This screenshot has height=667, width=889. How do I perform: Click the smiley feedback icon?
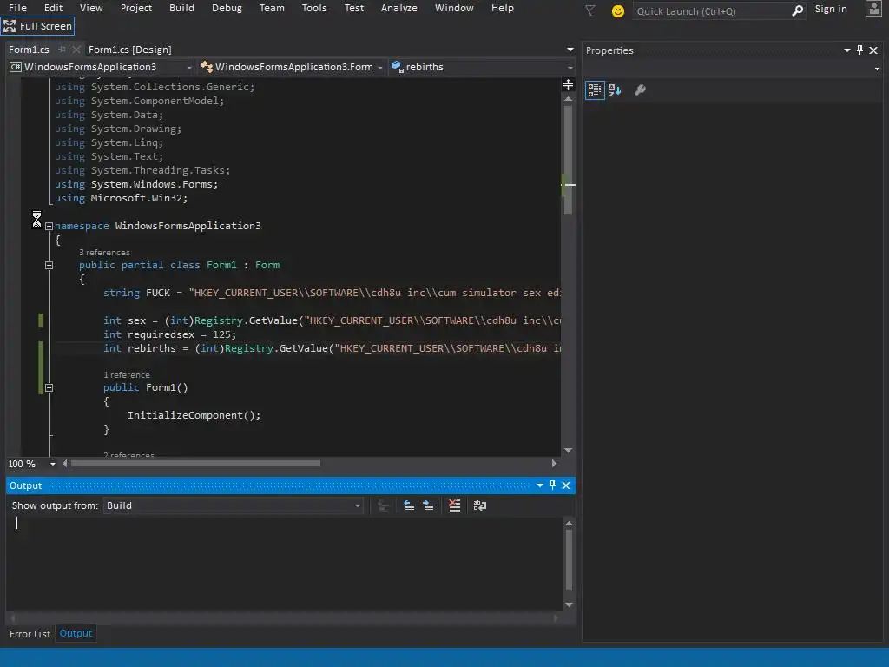(x=618, y=10)
